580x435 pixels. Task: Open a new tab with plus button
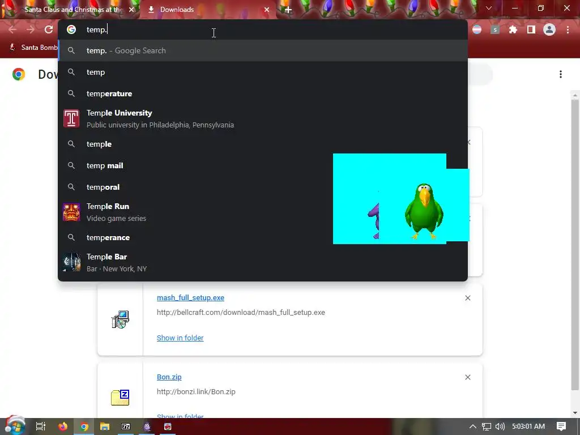tap(288, 10)
